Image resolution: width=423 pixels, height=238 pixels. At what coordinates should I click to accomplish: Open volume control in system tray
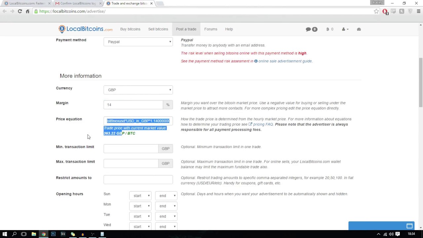tap(391, 234)
